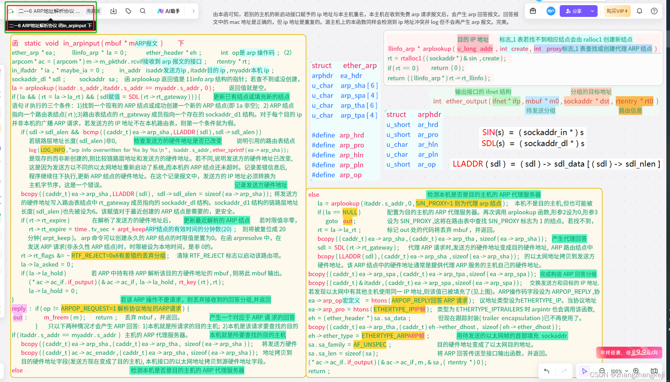Click the 'SDL(s) = (sockaddr_dl *) s' line
The height and width of the screenshot is (382, 670).
[533, 143]
